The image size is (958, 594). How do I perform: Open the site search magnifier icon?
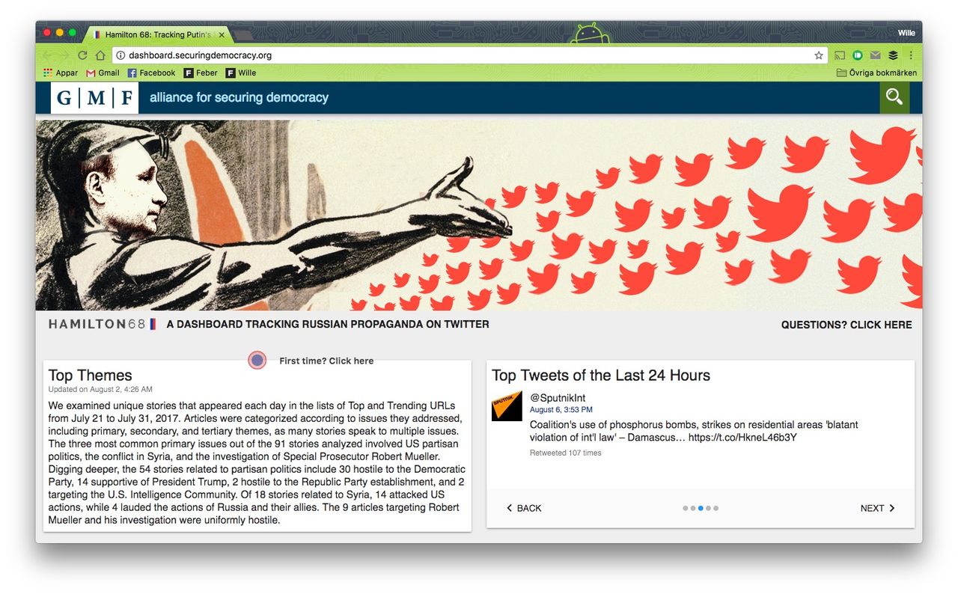tap(894, 97)
